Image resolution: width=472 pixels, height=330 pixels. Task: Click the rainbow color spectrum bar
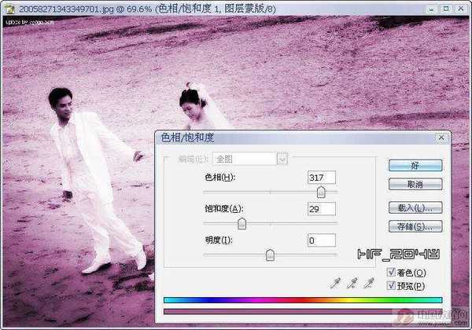point(303,299)
